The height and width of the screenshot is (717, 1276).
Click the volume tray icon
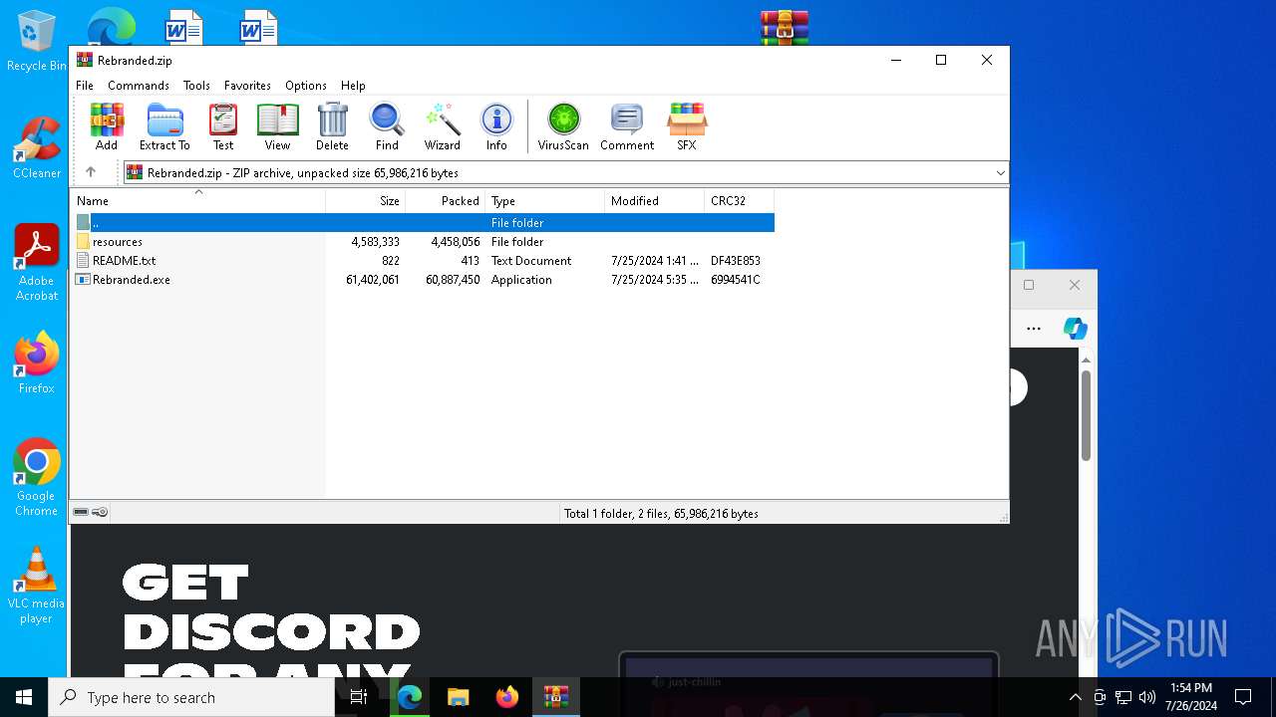[x=1147, y=697]
